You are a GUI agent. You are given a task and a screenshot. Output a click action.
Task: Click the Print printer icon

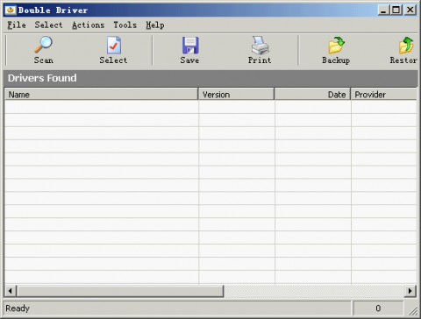point(260,46)
